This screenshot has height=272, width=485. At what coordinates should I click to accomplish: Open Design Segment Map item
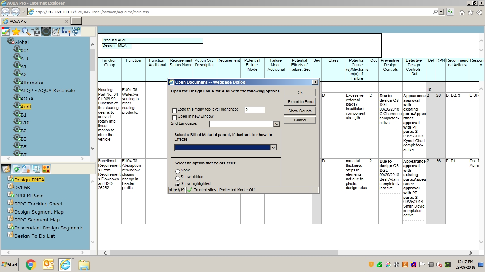[x=39, y=212]
